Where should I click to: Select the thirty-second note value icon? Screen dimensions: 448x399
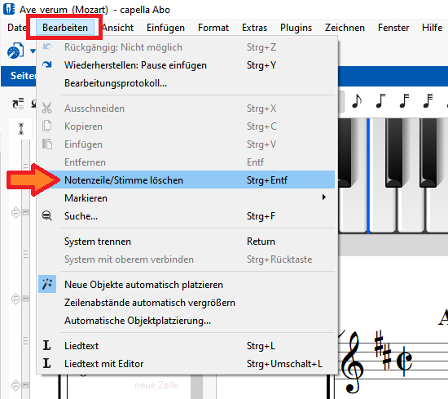404,101
